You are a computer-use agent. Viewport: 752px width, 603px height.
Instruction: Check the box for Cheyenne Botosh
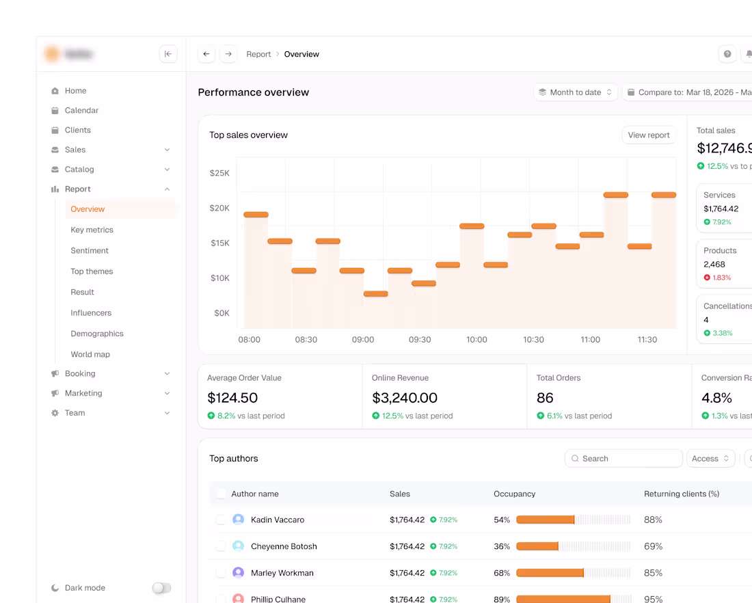click(221, 546)
